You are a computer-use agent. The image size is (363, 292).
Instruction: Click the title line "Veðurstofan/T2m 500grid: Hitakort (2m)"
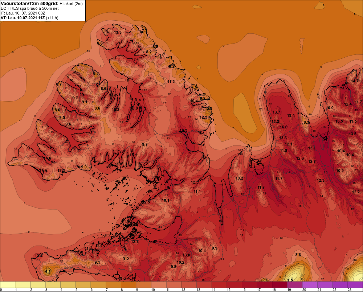tap(42, 4)
